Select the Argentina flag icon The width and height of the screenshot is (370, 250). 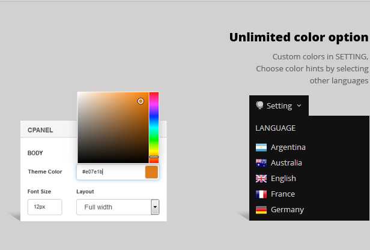point(261,147)
